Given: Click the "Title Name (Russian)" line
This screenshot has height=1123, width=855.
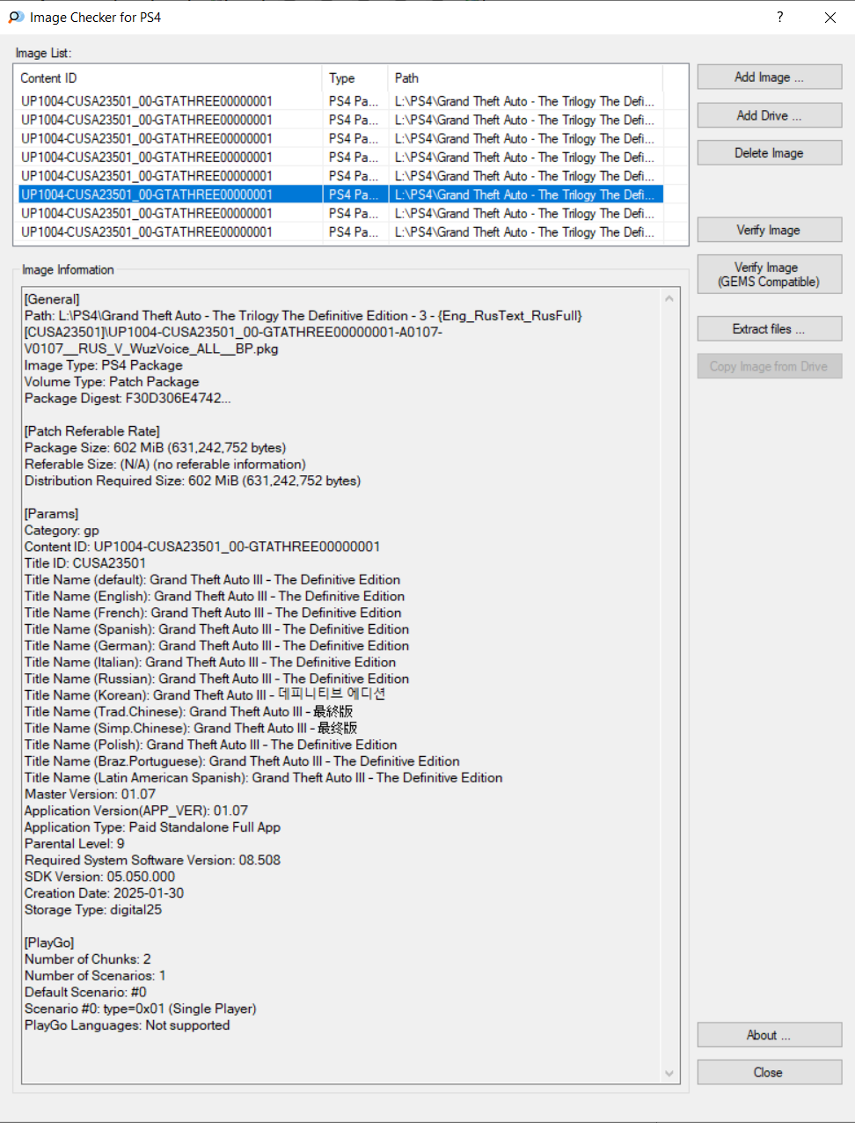Looking at the screenshot, I should tap(216, 679).
